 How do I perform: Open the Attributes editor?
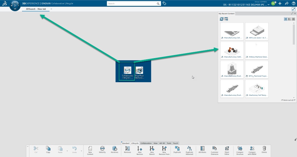[x=202, y=150]
